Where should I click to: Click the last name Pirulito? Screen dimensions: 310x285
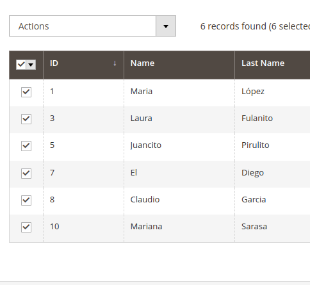click(x=256, y=145)
